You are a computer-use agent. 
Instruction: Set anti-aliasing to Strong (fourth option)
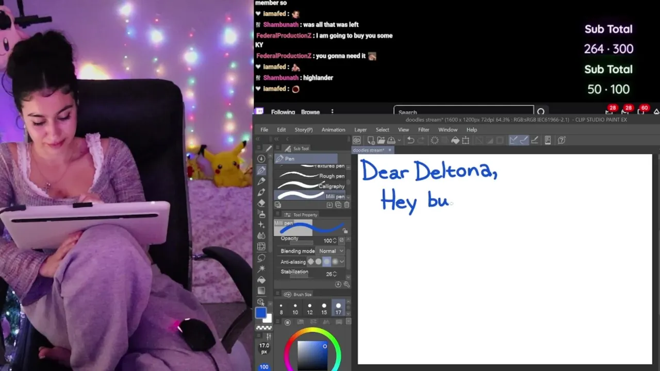click(x=335, y=262)
